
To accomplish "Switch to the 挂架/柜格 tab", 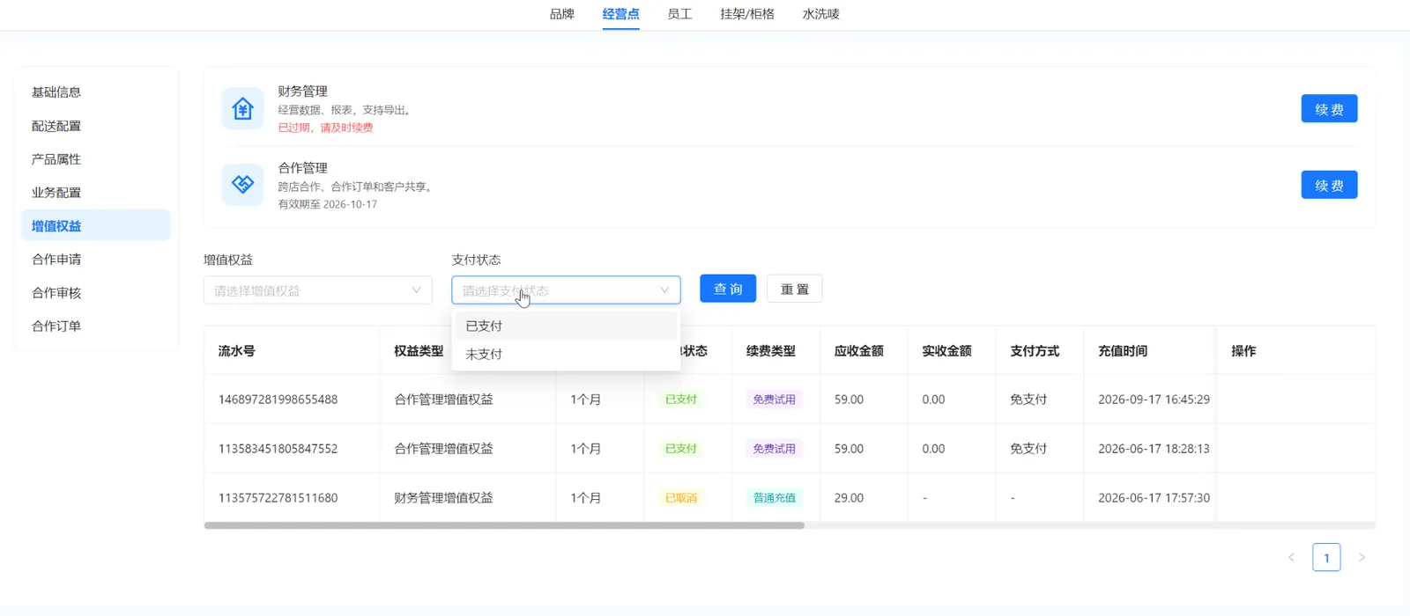I will 747,14.
